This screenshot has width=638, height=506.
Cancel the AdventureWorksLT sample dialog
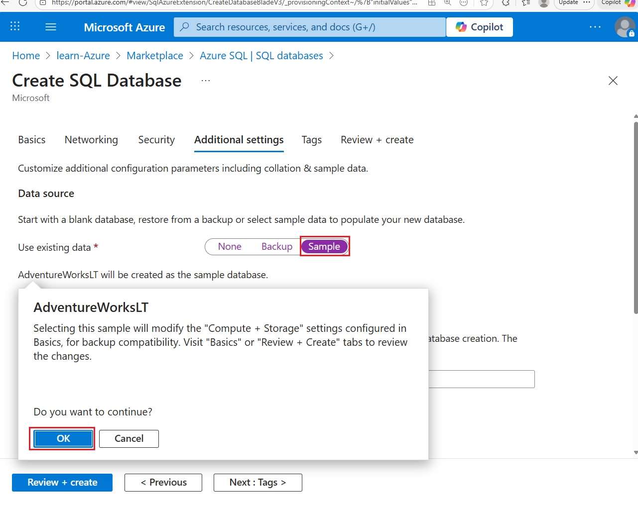(x=129, y=438)
